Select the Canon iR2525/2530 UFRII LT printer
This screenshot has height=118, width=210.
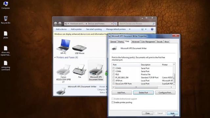[63, 73]
